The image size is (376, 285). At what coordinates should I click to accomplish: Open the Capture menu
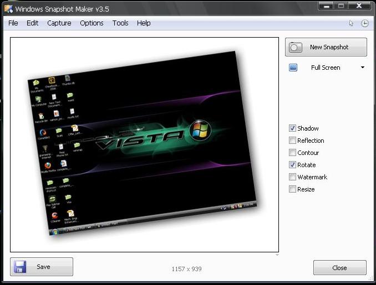[x=59, y=23]
